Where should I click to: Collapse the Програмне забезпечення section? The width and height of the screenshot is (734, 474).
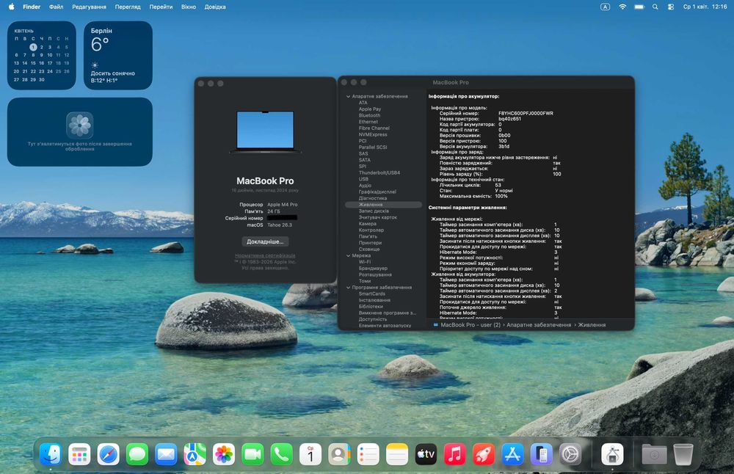pyautogui.click(x=348, y=288)
